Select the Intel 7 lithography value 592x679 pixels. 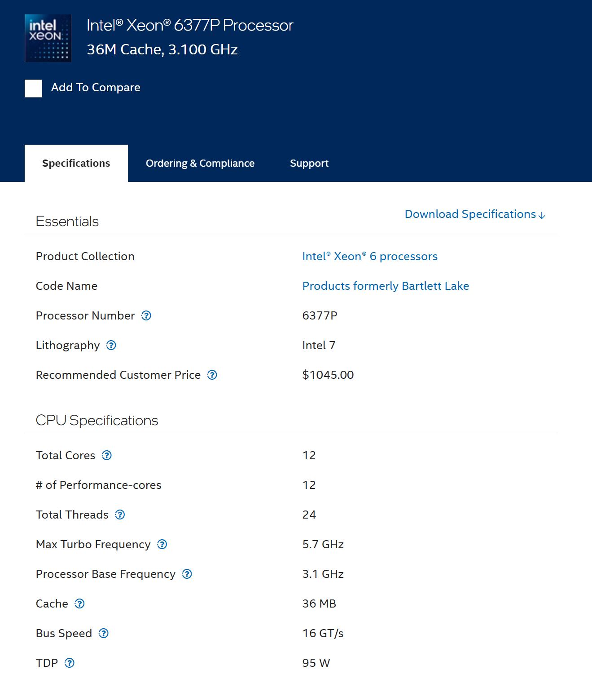click(319, 345)
